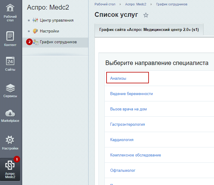Open the breadcrumb arrow after Рабочий стол

(120, 5)
